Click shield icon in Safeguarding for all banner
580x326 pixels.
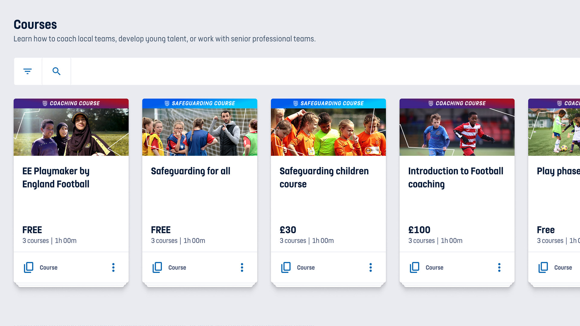[x=167, y=103]
